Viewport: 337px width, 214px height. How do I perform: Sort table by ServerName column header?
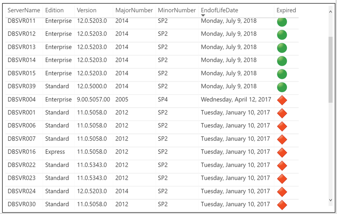coord(24,10)
